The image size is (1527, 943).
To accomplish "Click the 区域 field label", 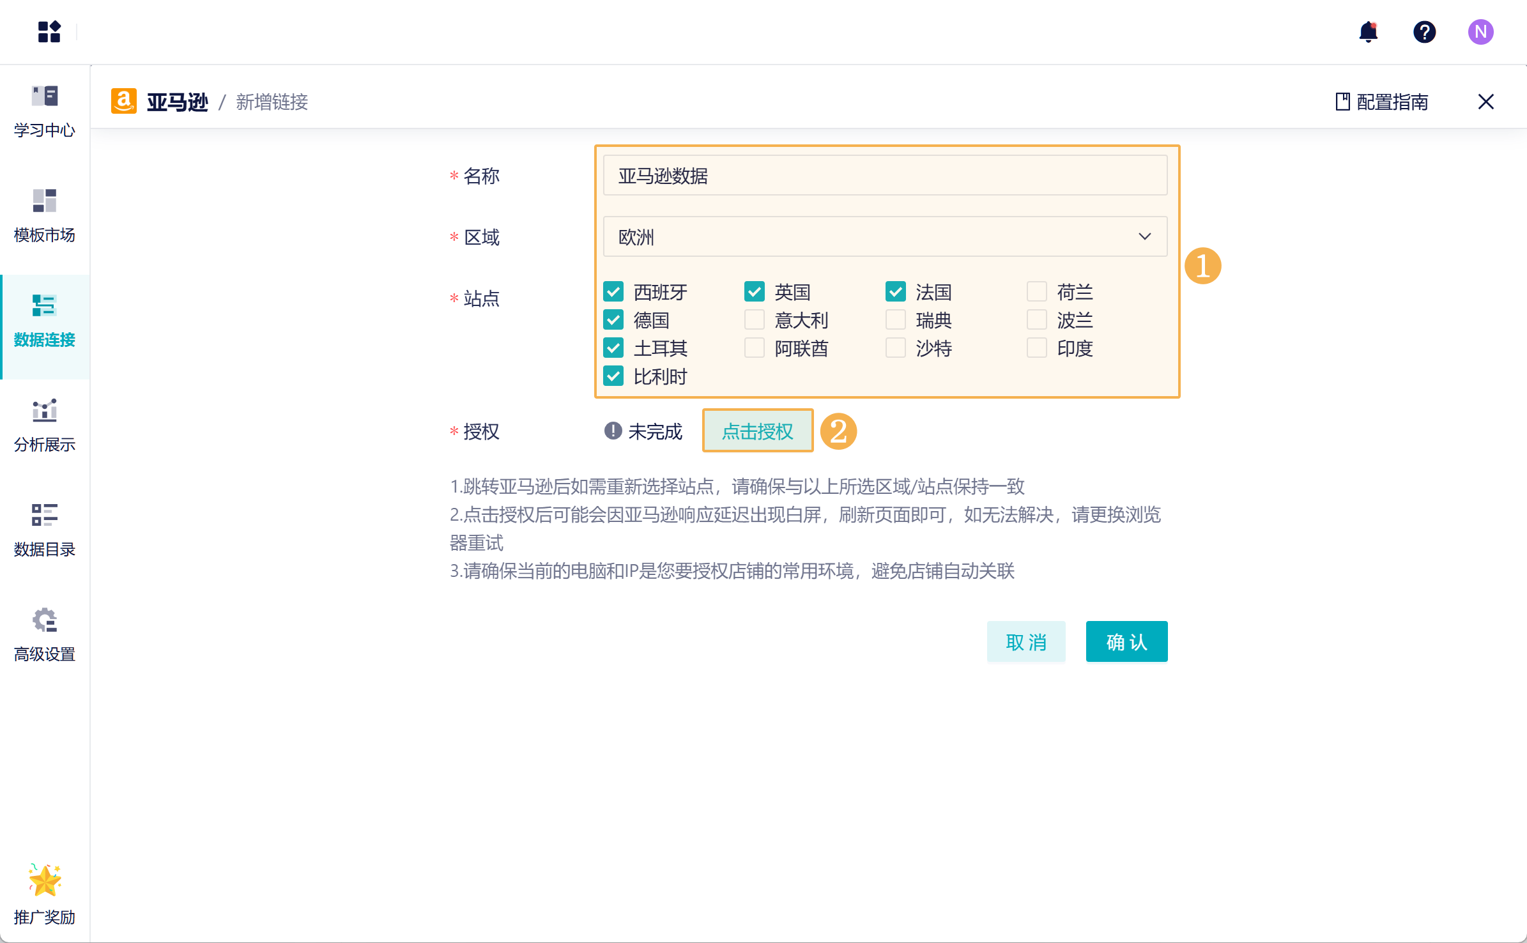I will [482, 237].
